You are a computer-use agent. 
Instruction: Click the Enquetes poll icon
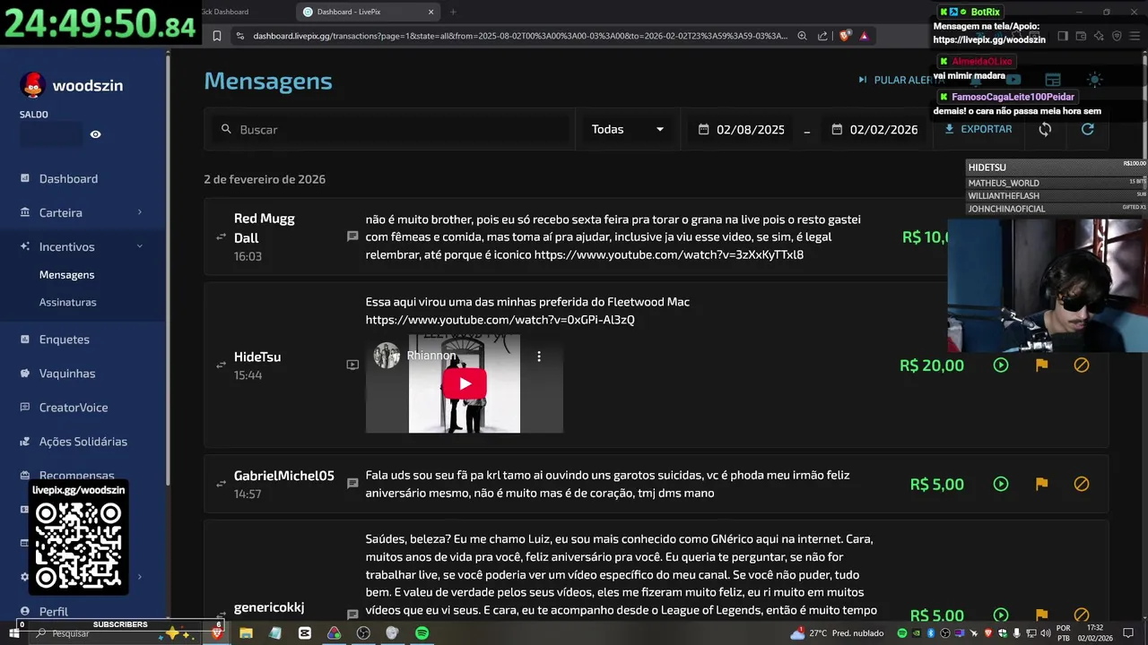25,340
